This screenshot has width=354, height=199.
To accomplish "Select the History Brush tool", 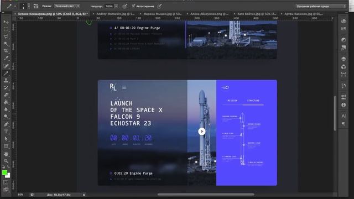I will pos(6,87).
